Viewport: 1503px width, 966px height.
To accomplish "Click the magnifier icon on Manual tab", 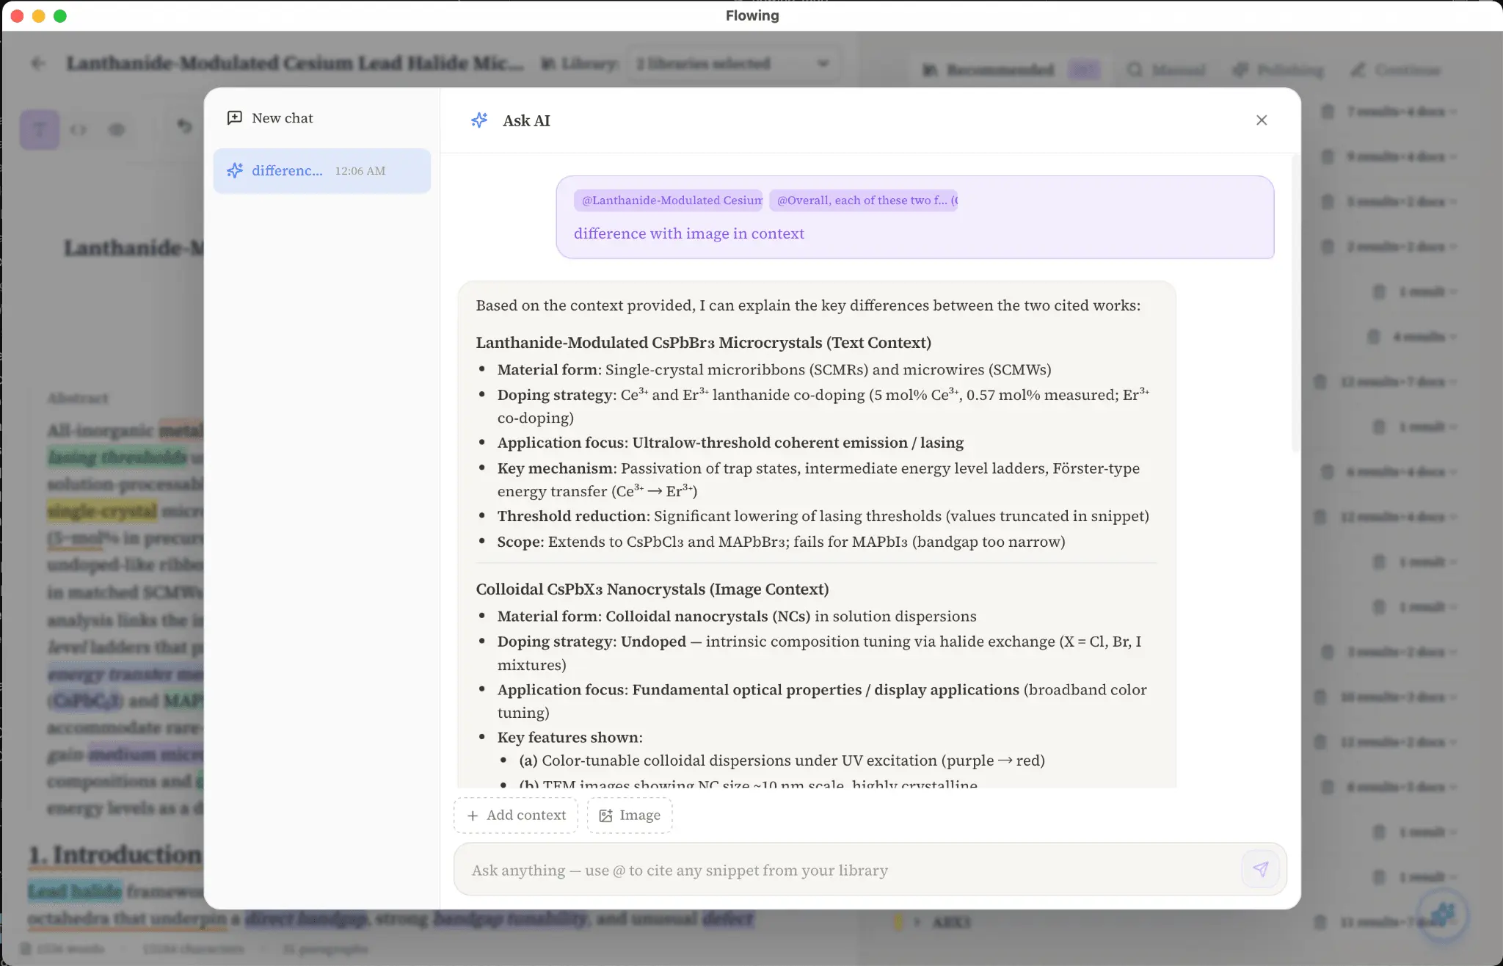I will 1135,70.
